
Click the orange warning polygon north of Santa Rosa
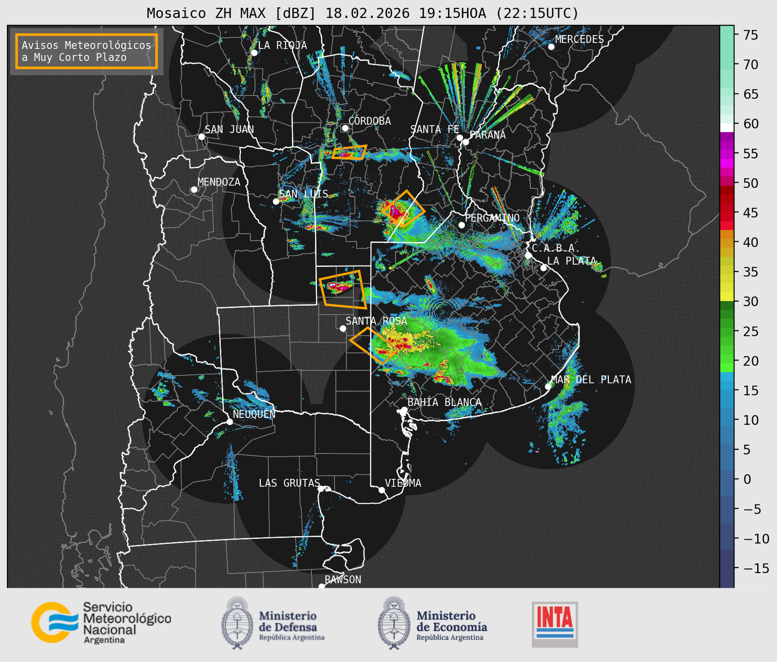pyautogui.click(x=343, y=290)
